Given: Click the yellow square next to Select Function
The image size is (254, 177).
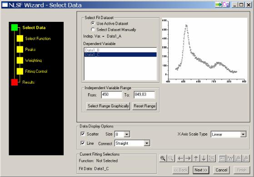Looking at the screenshot, I should click(x=20, y=39).
